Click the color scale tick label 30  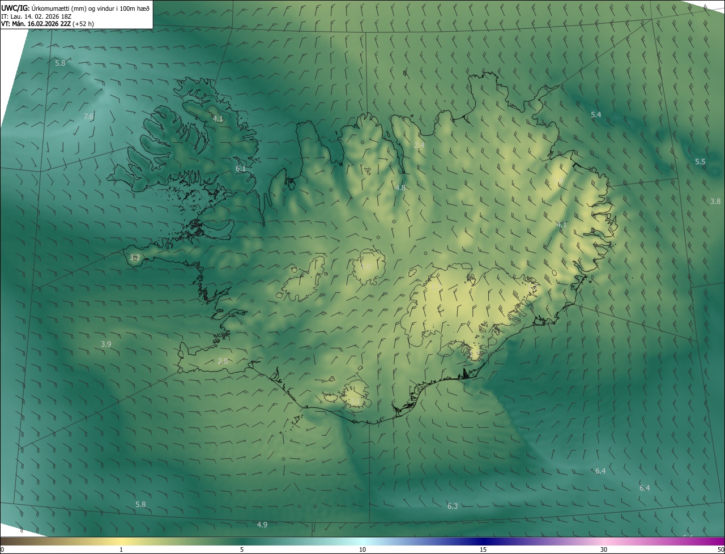(x=604, y=549)
